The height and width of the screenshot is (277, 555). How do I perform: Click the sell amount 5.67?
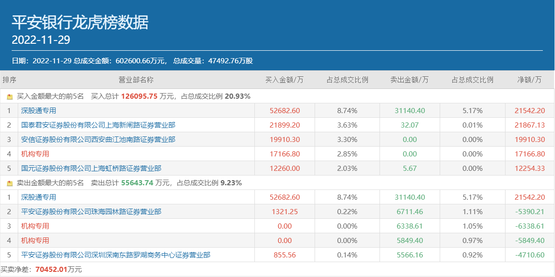(x=410, y=169)
